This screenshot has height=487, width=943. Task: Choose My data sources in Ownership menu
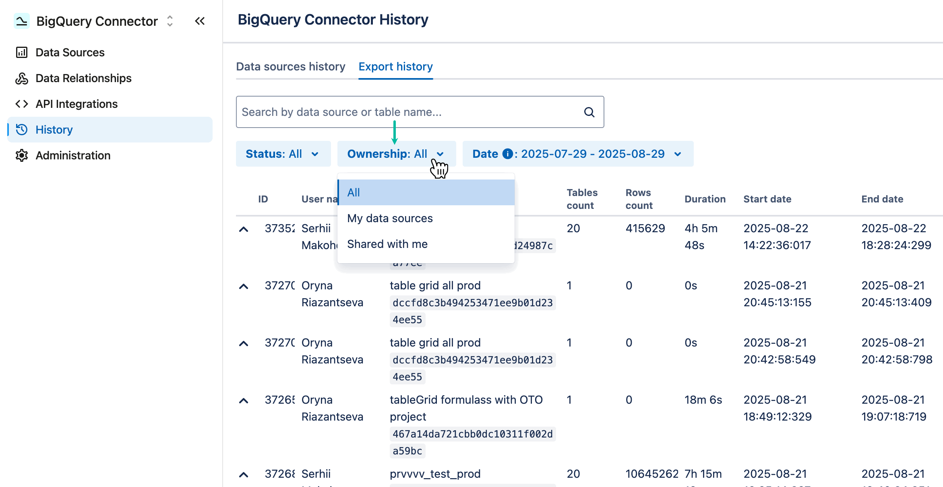click(389, 218)
